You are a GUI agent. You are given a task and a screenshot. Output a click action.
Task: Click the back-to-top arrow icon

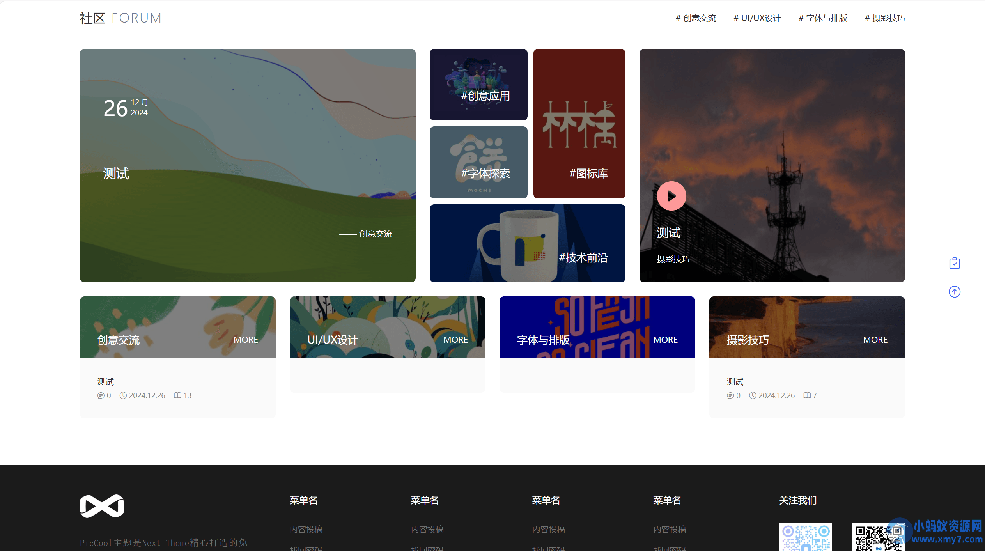(954, 292)
